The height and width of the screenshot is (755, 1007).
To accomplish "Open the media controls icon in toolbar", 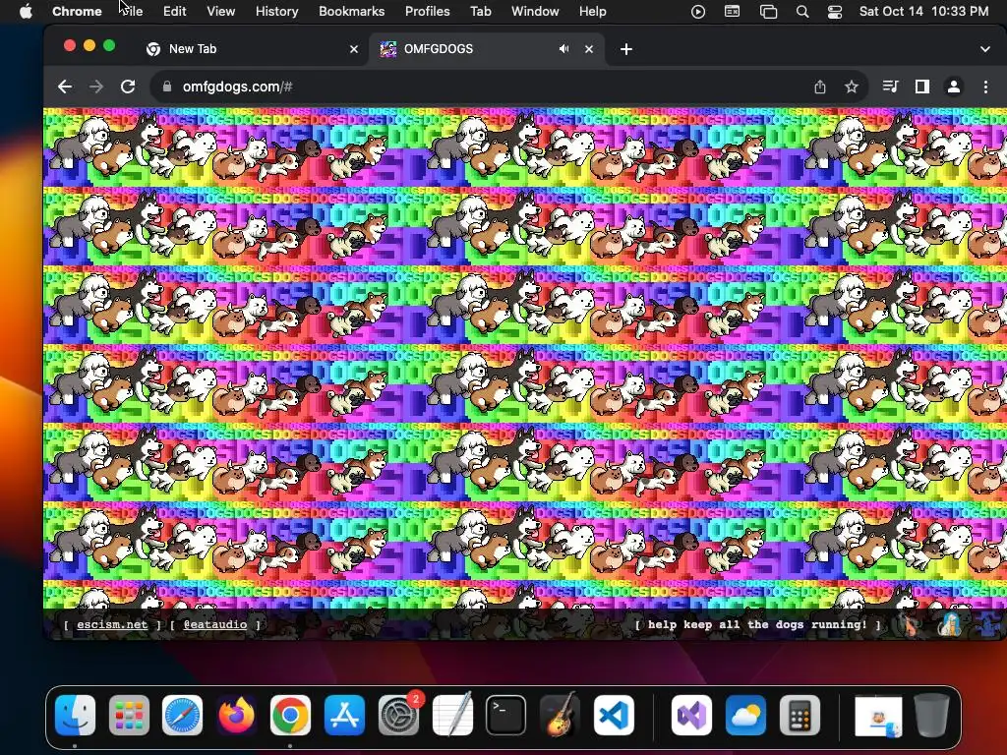I will 890,87.
